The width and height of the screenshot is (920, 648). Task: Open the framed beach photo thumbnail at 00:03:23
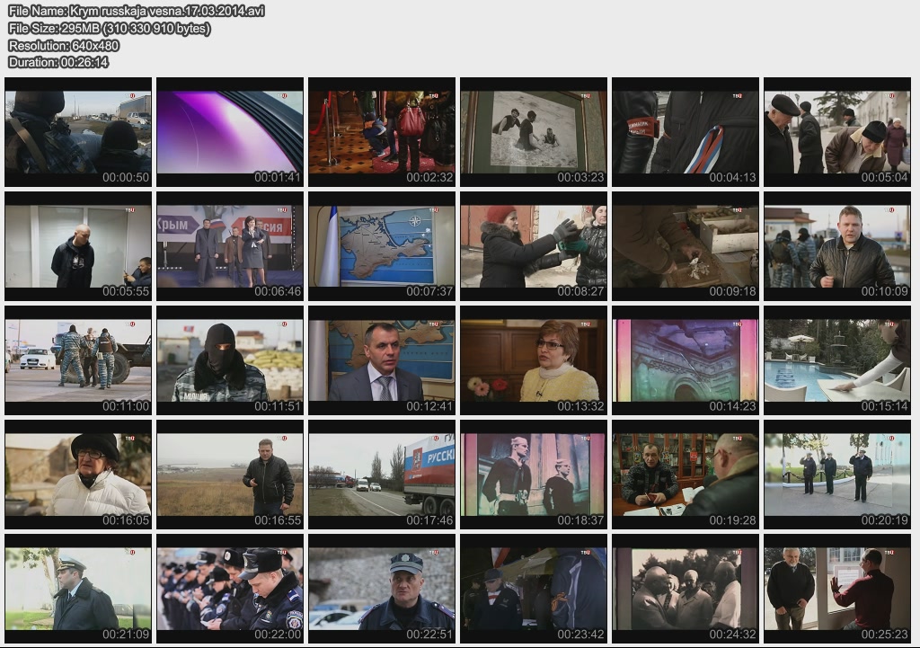pyautogui.click(x=534, y=131)
